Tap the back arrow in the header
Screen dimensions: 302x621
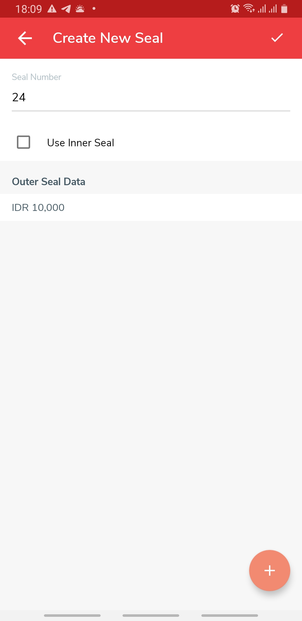[x=25, y=38]
